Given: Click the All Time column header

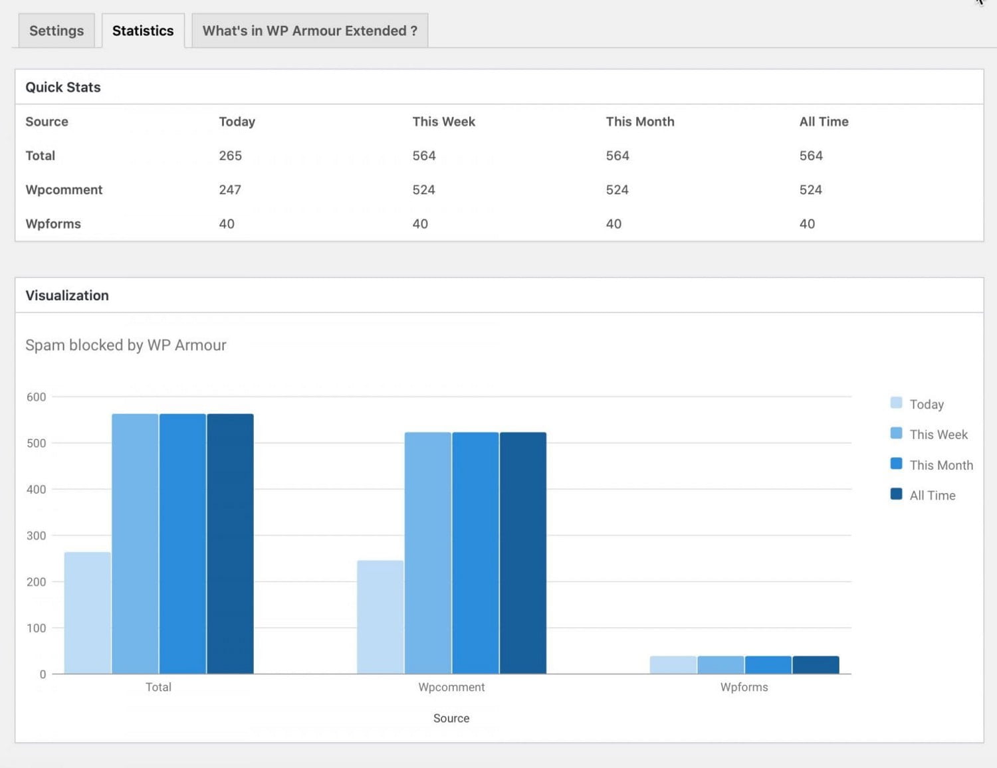Looking at the screenshot, I should click(824, 122).
